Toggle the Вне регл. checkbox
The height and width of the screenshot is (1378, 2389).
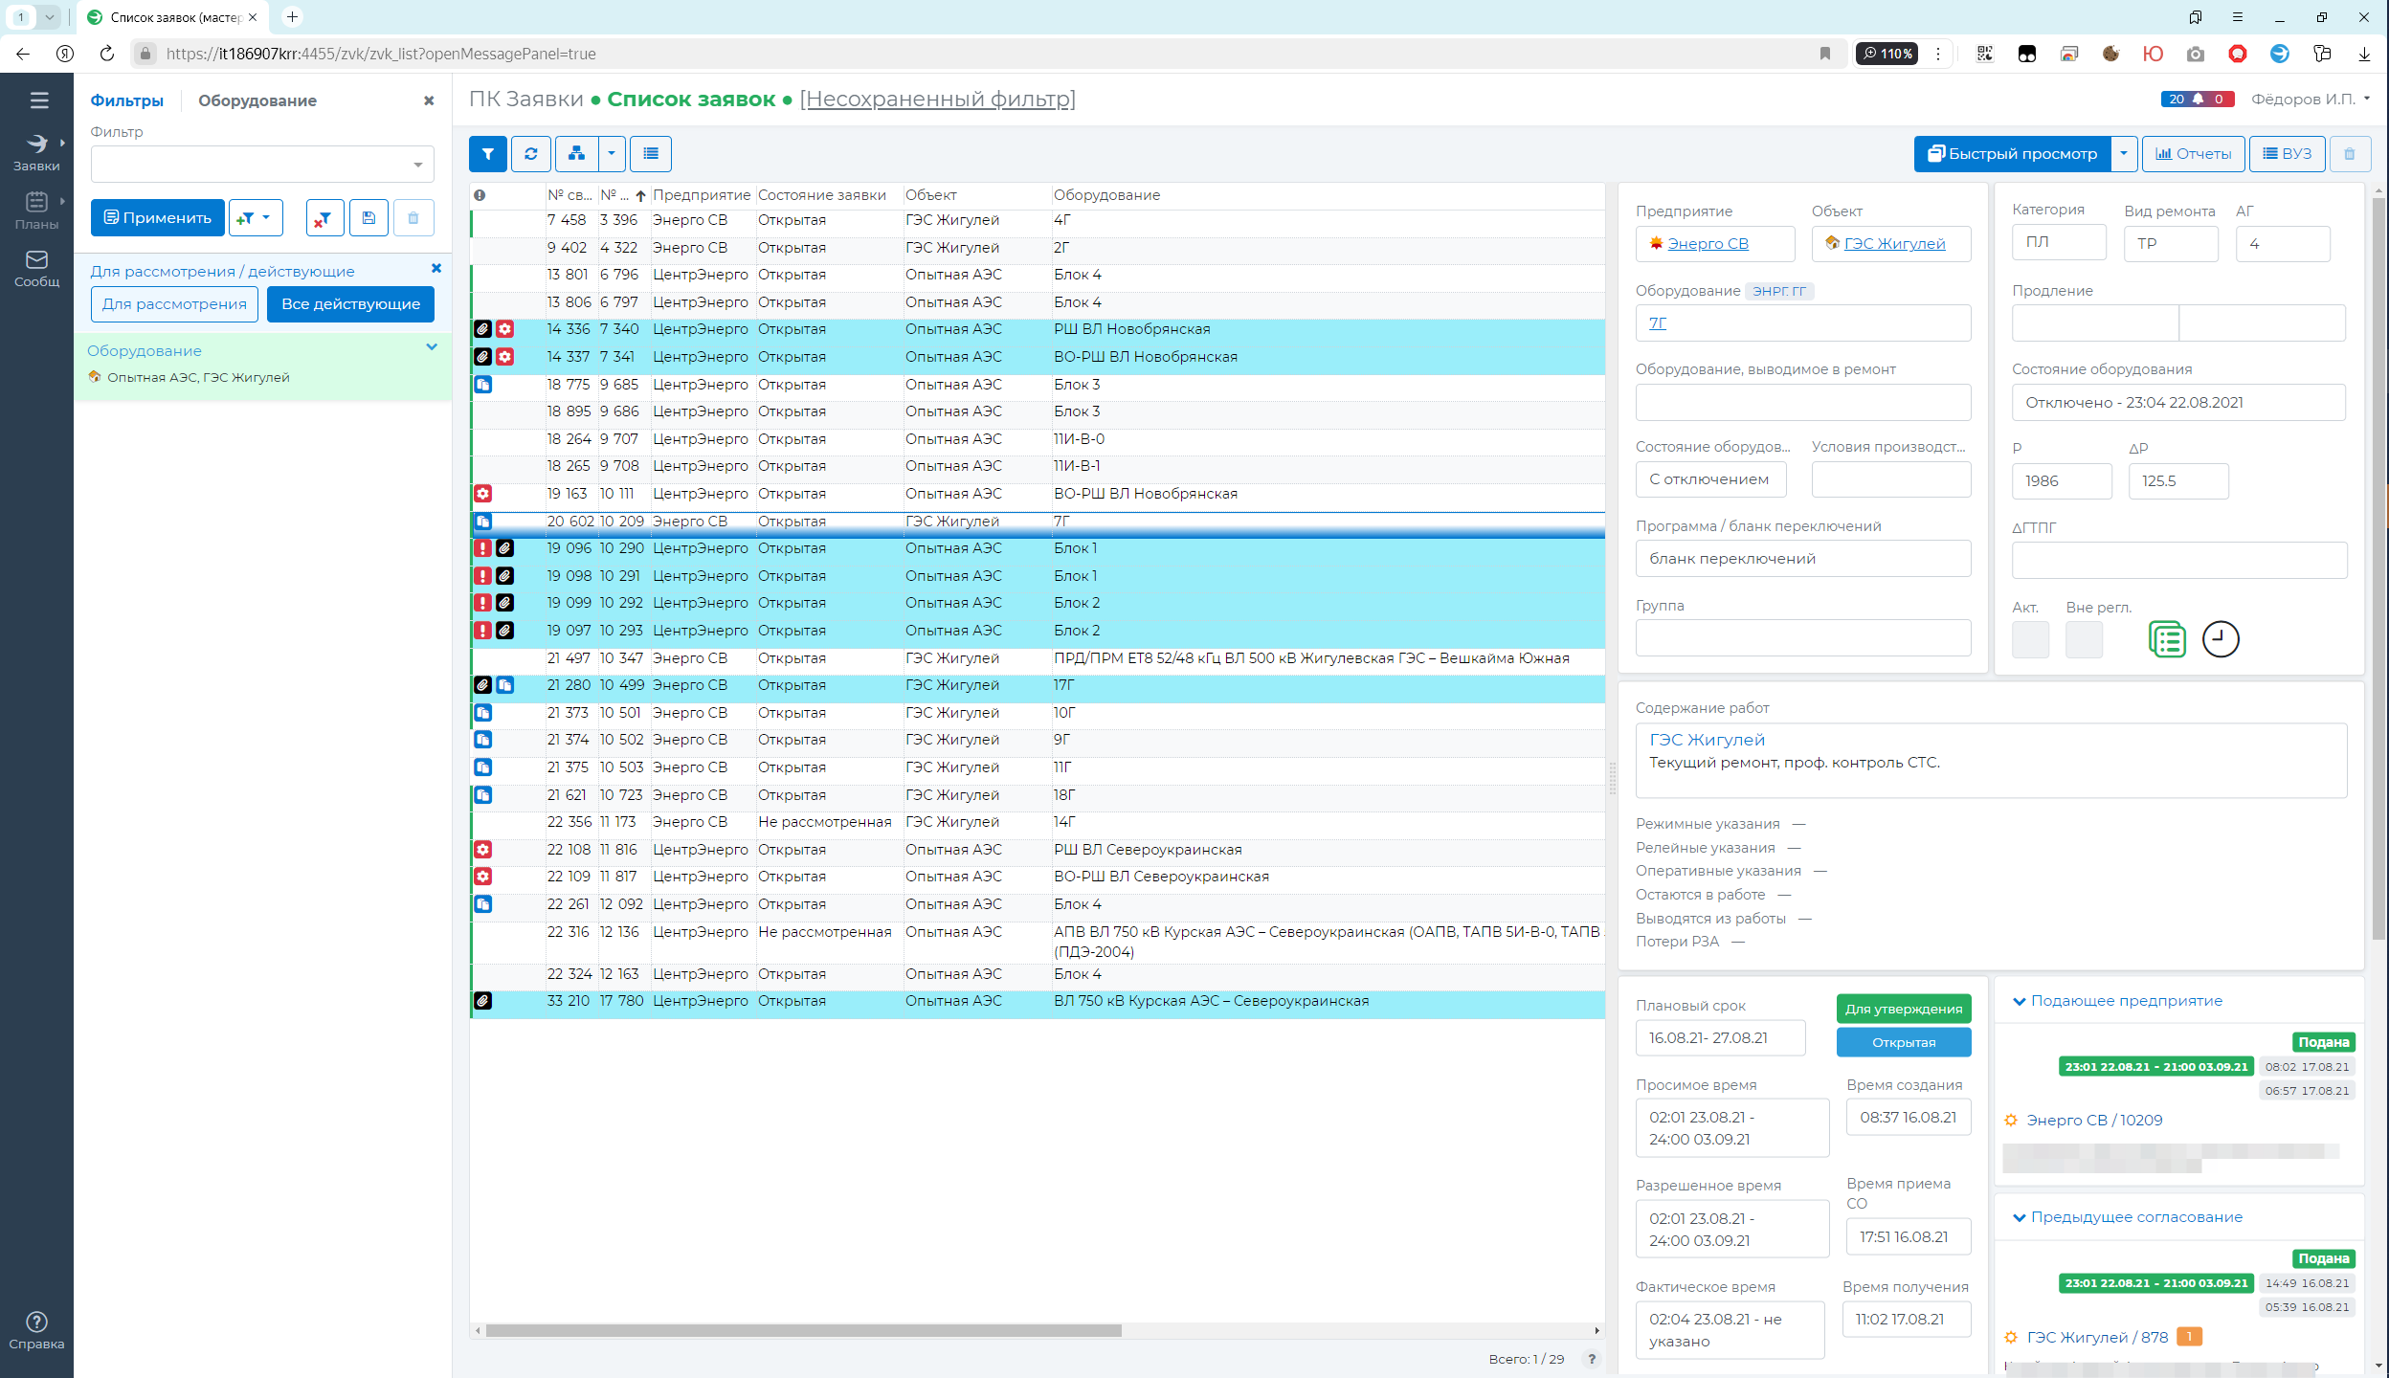pyautogui.click(x=2083, y=639)
